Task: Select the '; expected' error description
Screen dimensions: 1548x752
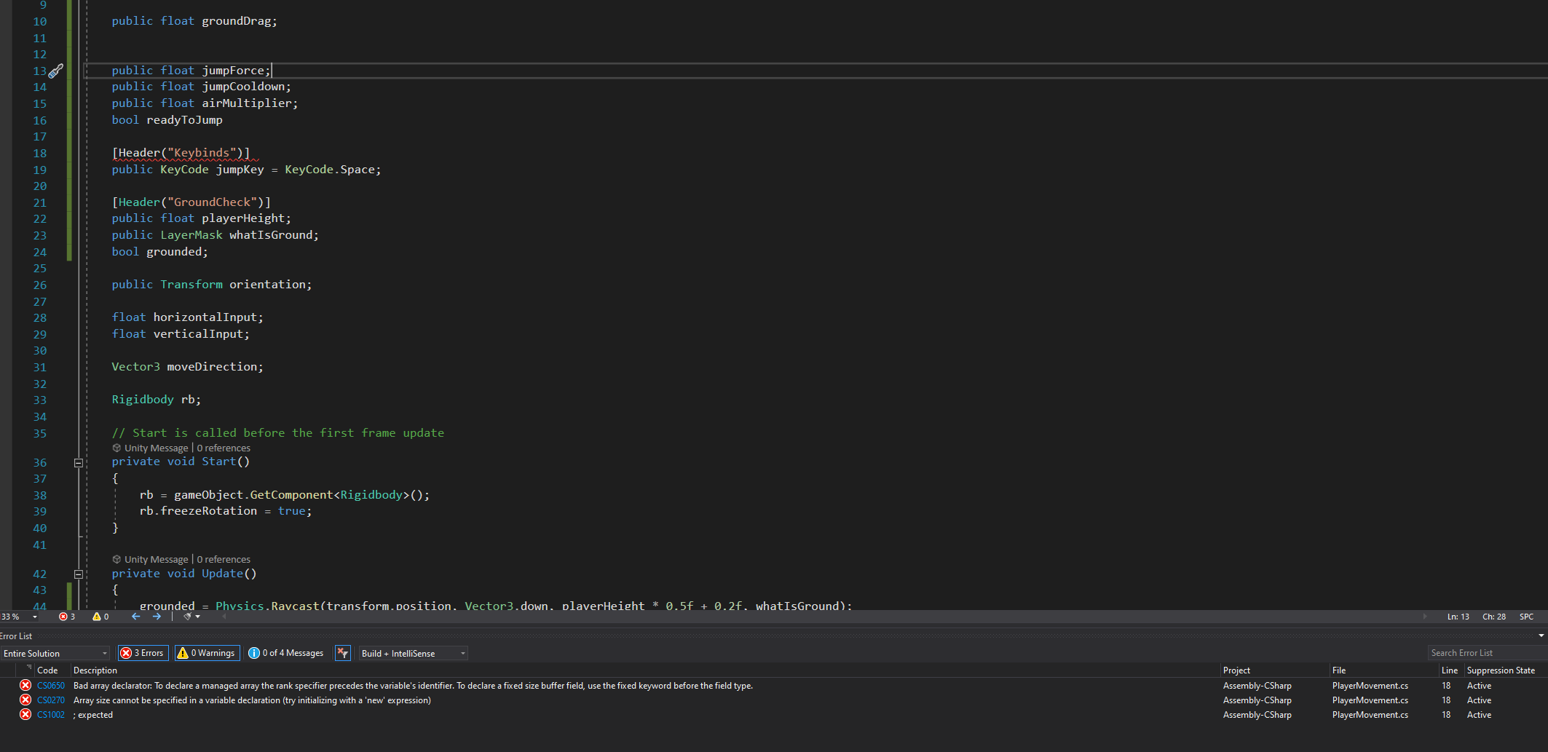Action: (93, 715)
